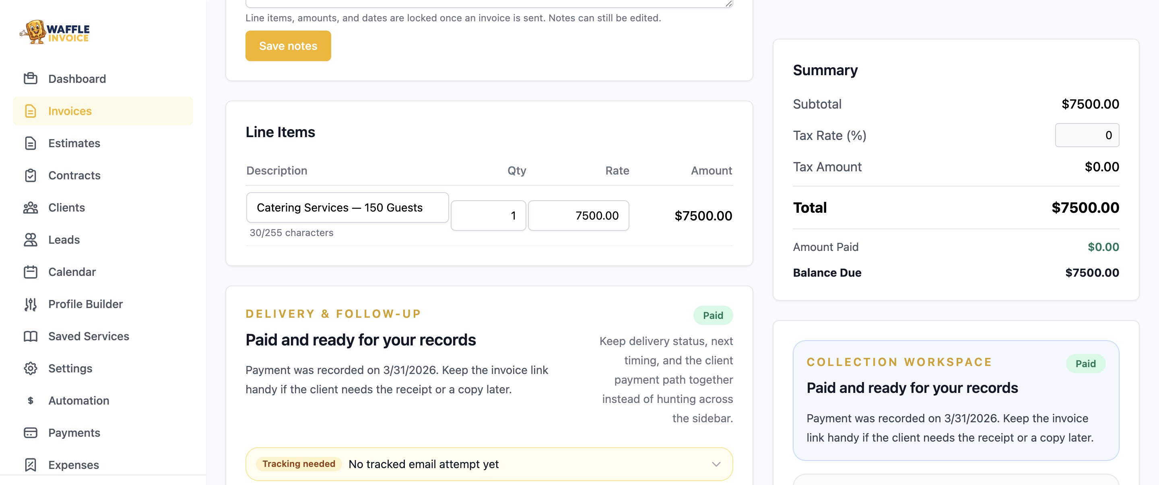Click the Paid badge in Delivery & Follow-up
Viewport: 1159px width, 485px height.
713,316
